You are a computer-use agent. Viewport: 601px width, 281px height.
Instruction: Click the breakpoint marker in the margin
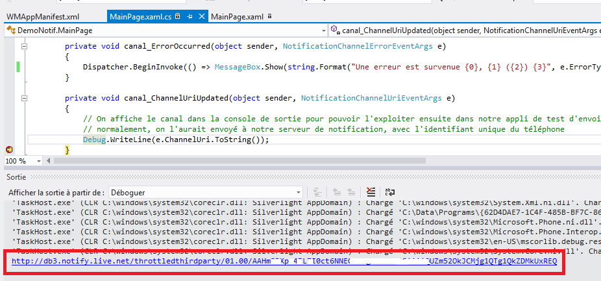(x=8, y=150)
